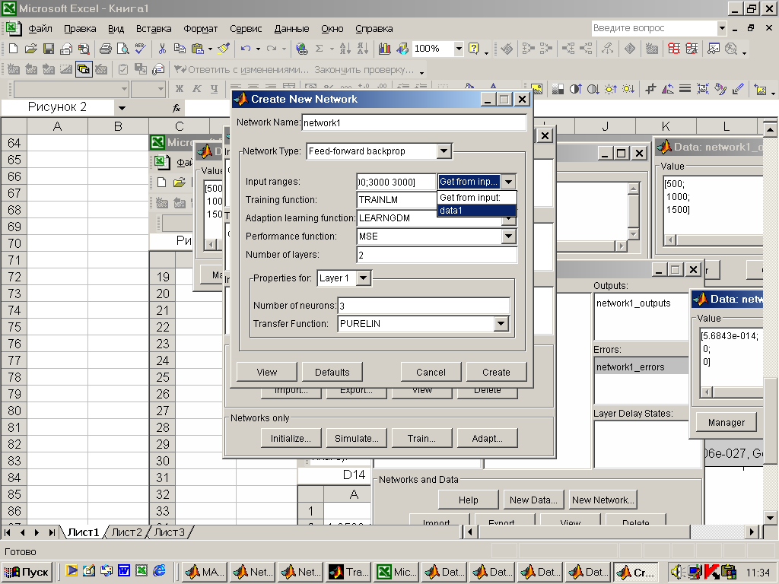Click the Пуск start button
Image resolution: width=779 pixels, height=584 pixels.
click(x=27, y=572)
